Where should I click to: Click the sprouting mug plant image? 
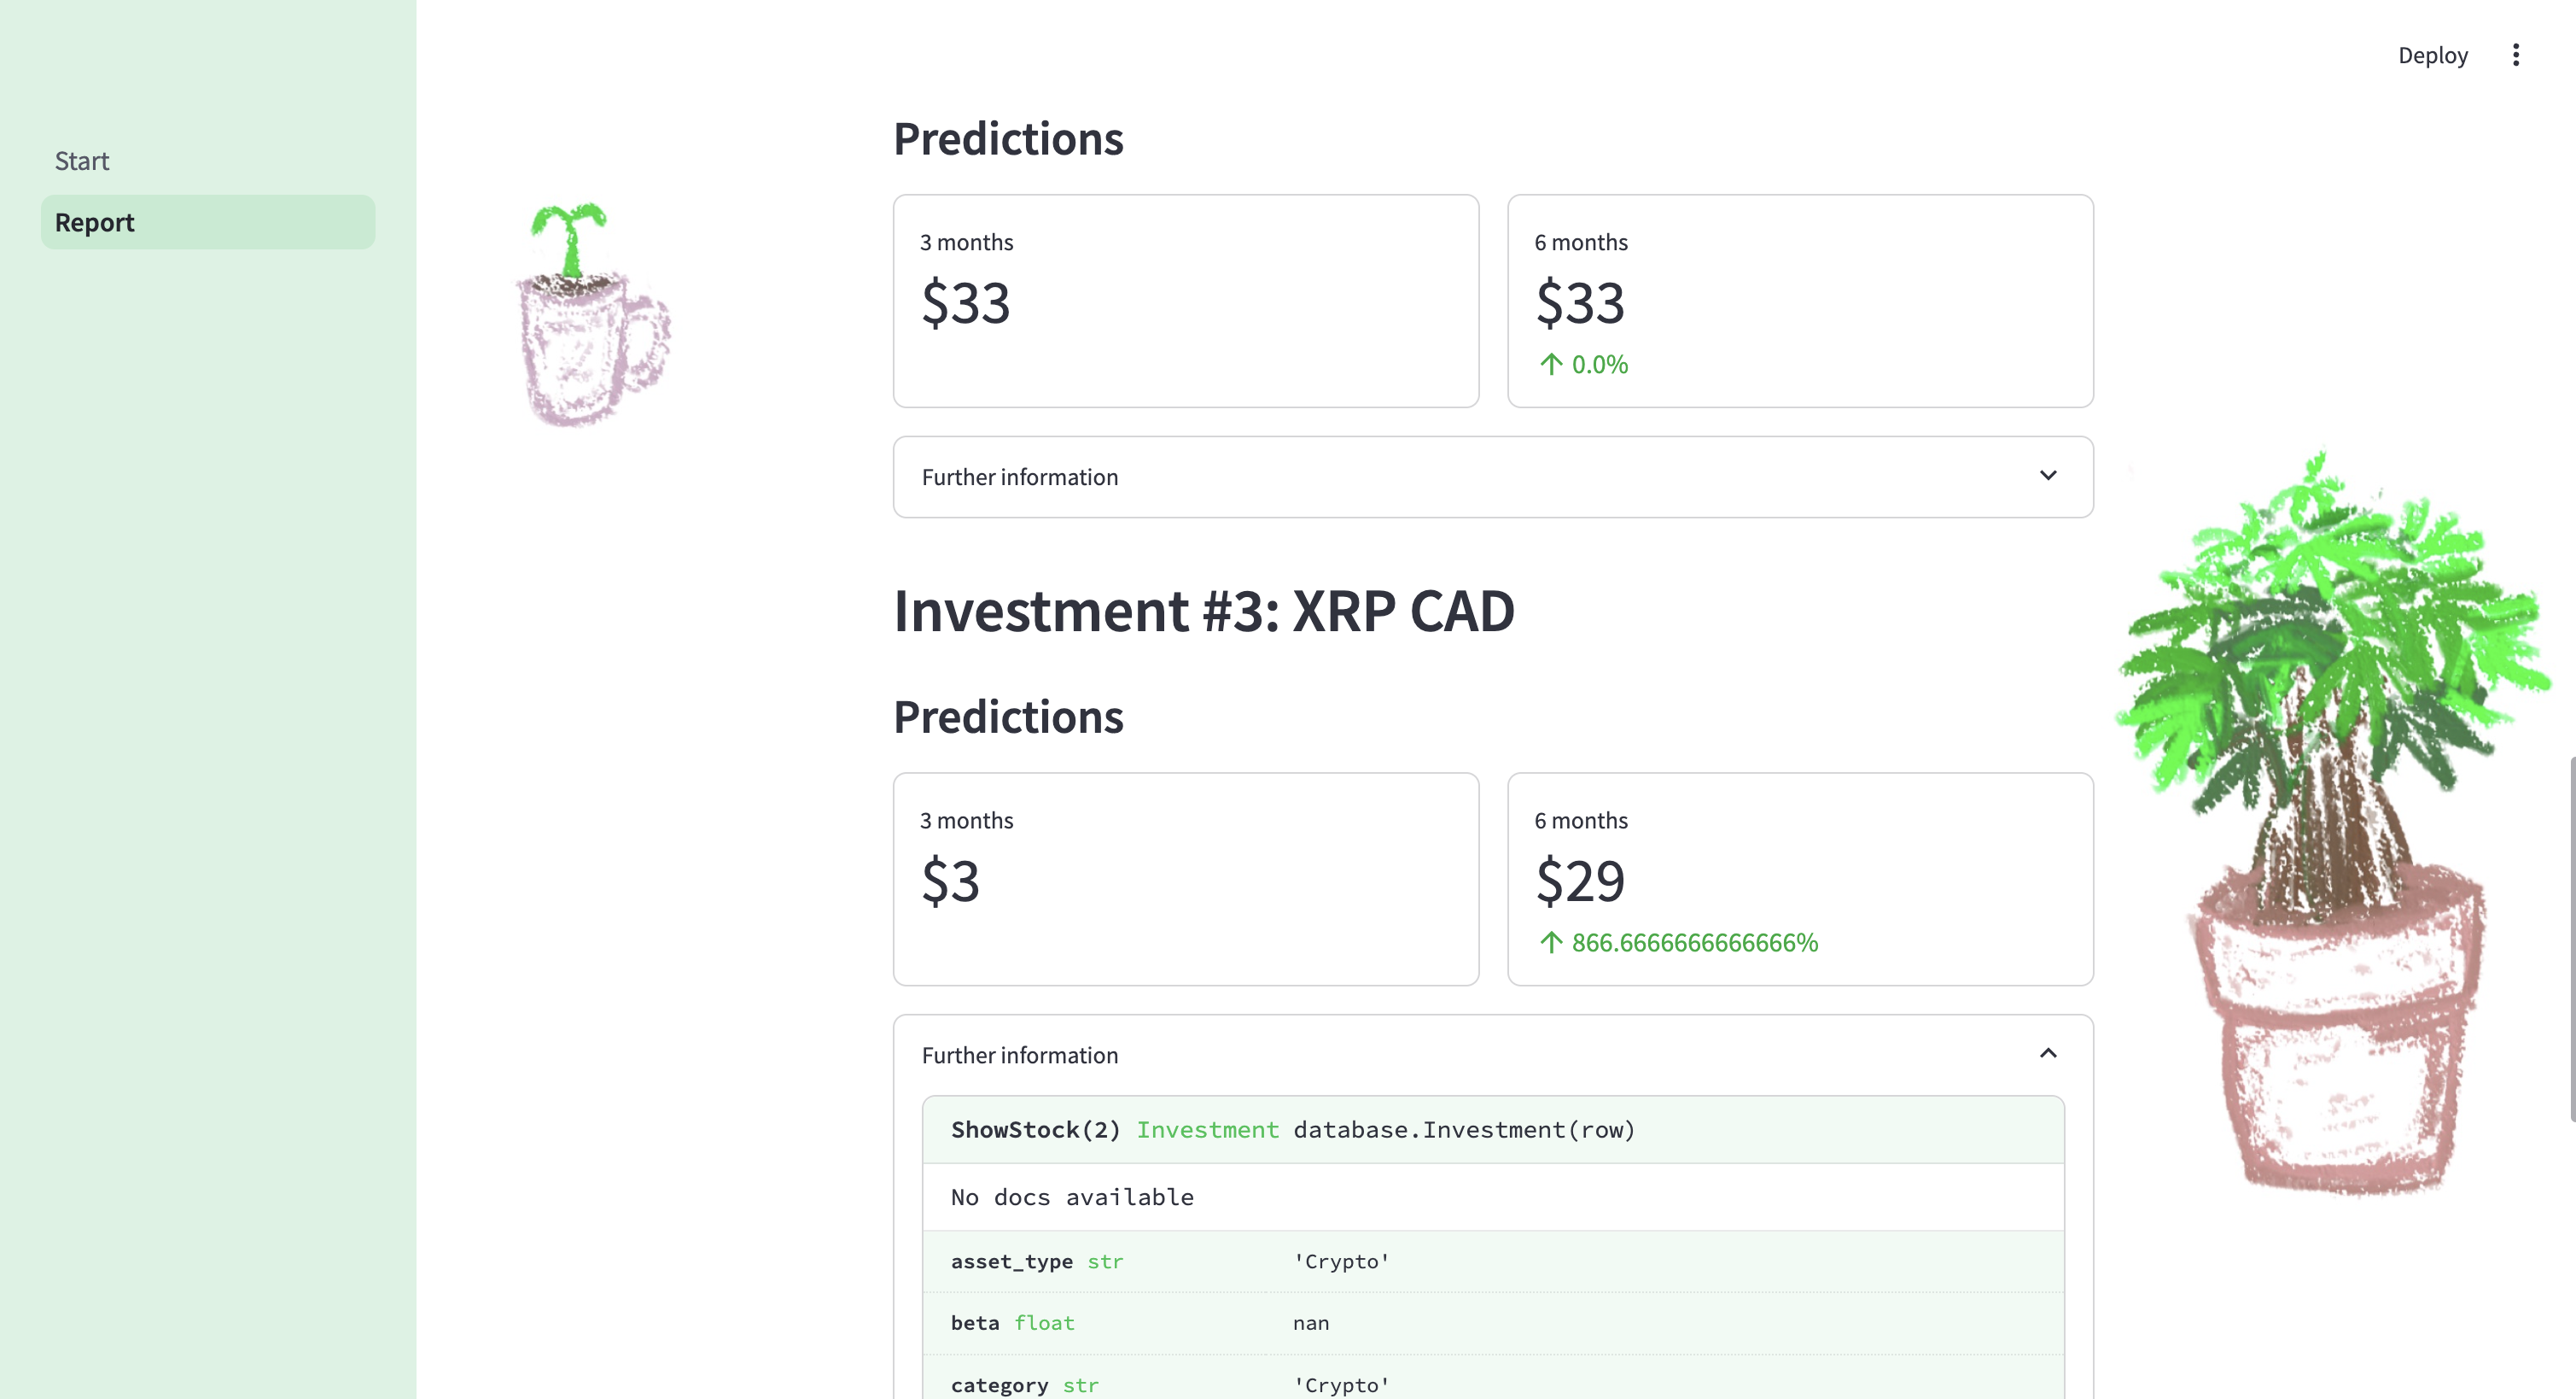[x=593, y=313]
